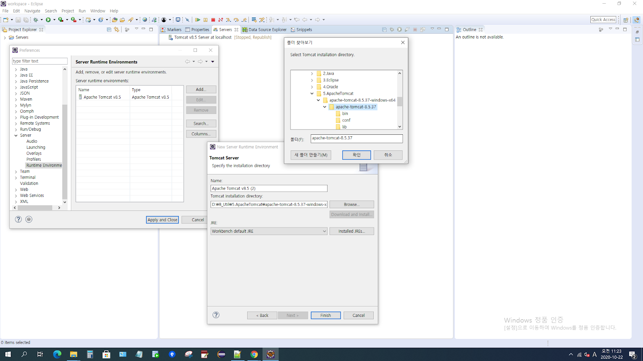Click the Browse... button in wizard
The image size is (643, 361).
tap(352, 205)
